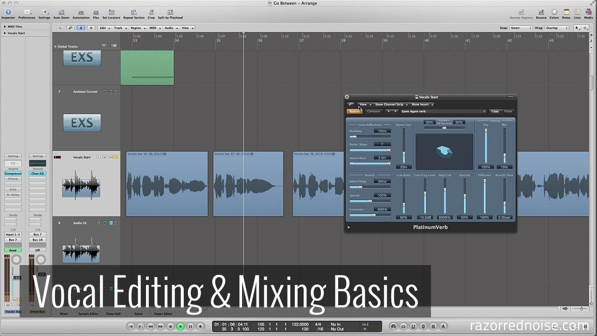Click Audio 16 track waveform icon
597x336 pixels.
click(81, 250)
